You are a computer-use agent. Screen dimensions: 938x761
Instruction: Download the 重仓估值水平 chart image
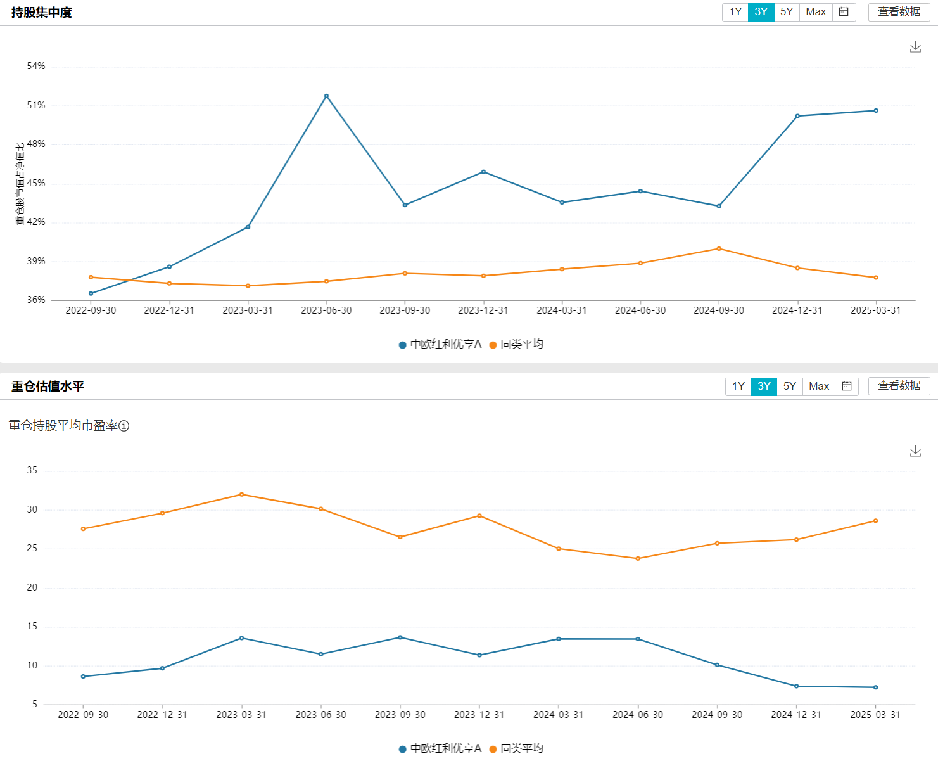[915, 451]
